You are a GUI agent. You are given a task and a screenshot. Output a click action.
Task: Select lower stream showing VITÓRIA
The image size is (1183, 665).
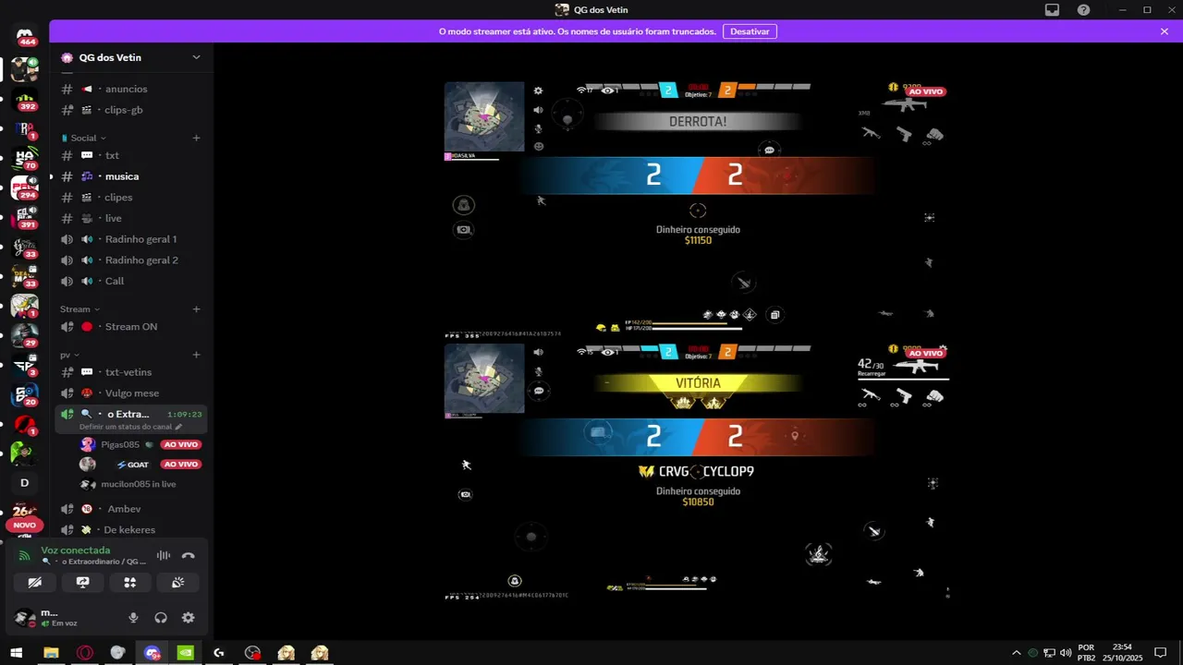(698, 471)
